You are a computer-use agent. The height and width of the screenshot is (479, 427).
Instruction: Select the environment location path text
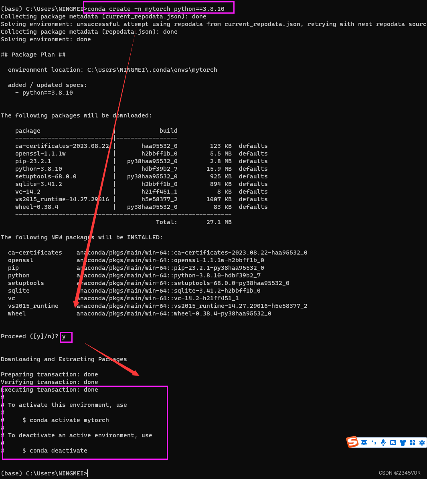pos(112,69)
